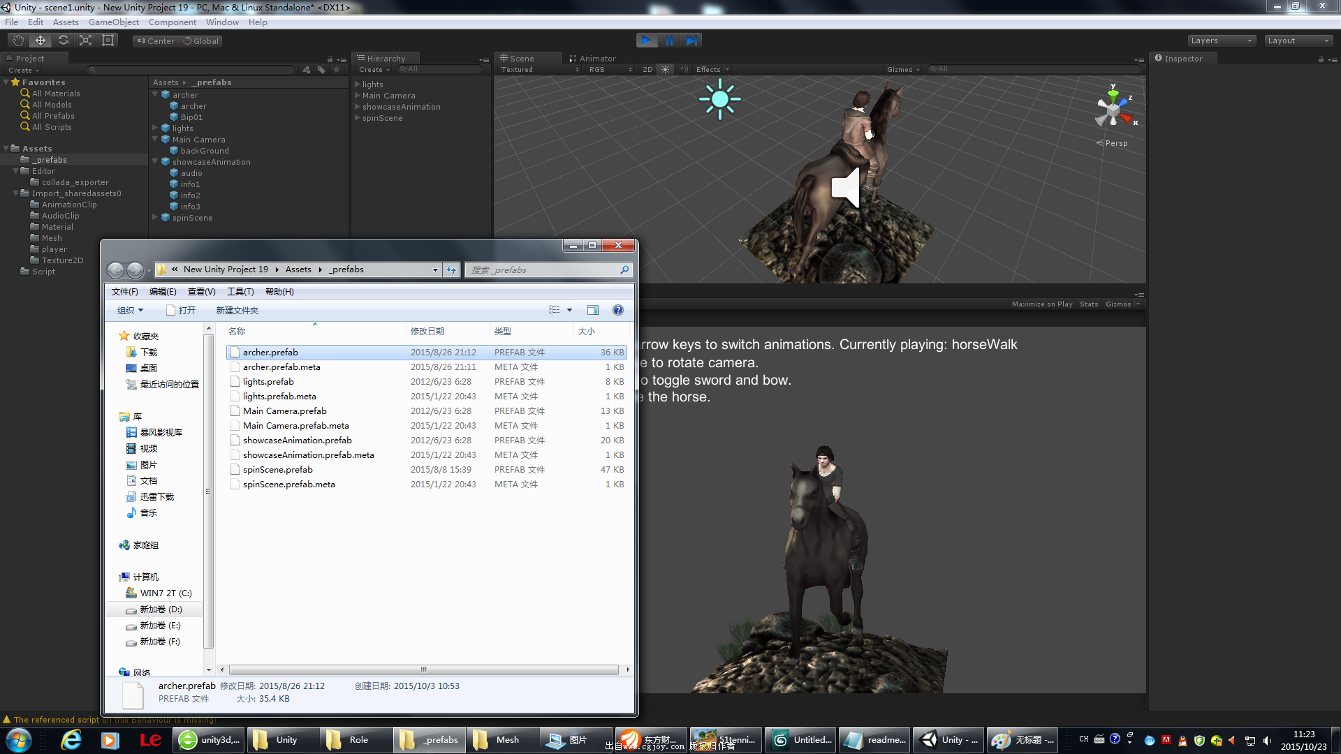Open Project panel Create dropdown

24,70
